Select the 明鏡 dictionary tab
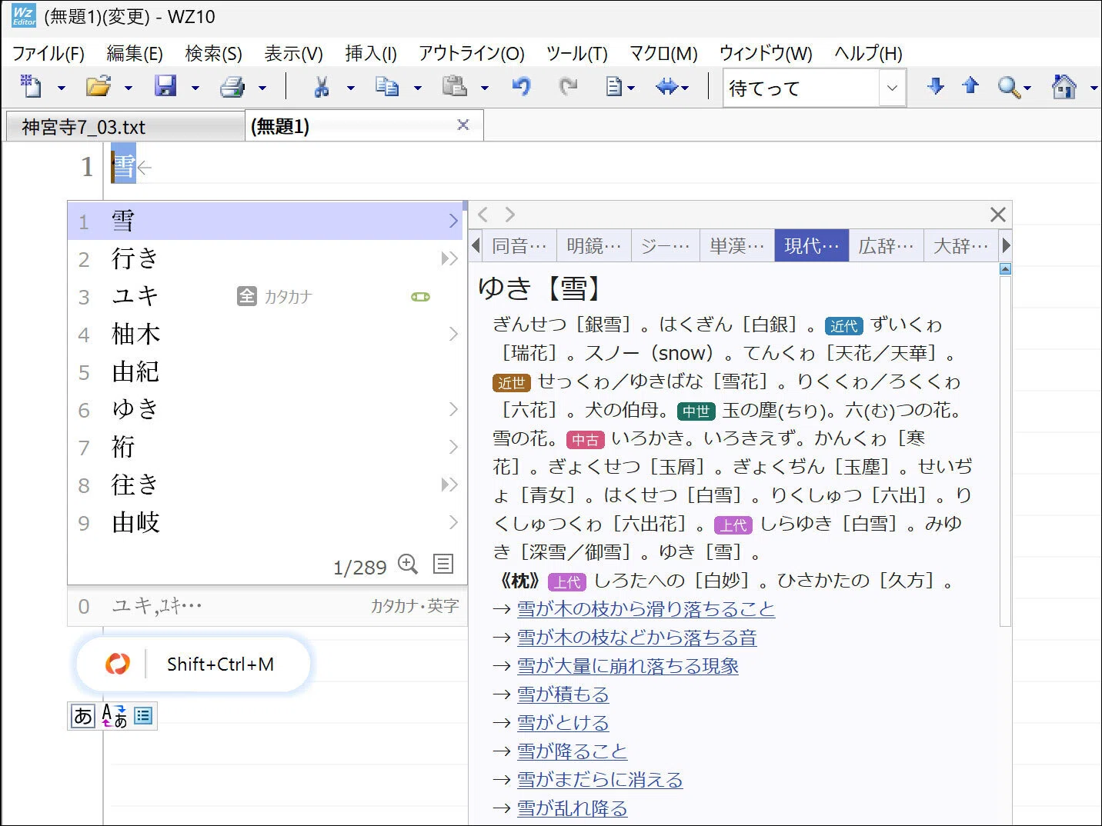 (x=593, y=245)
